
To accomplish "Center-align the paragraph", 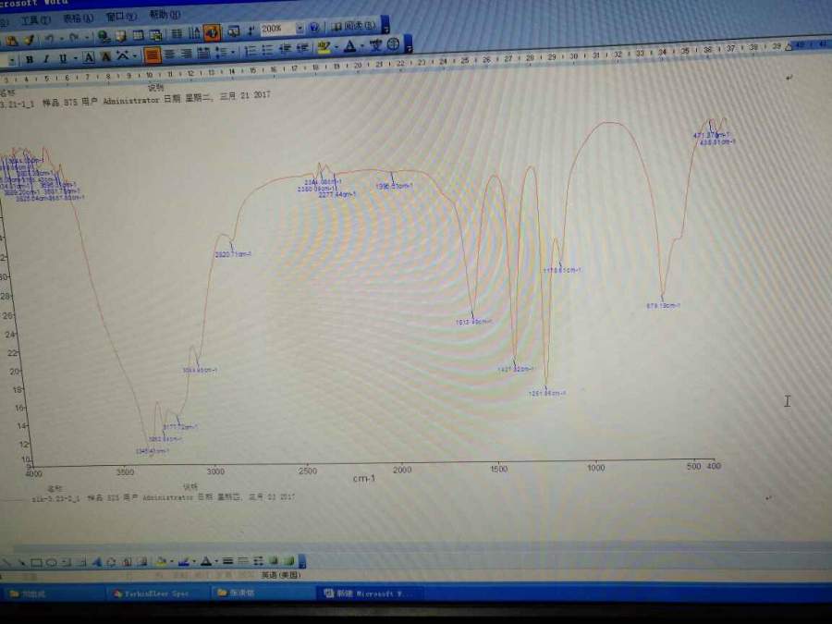I will (169, 54).
